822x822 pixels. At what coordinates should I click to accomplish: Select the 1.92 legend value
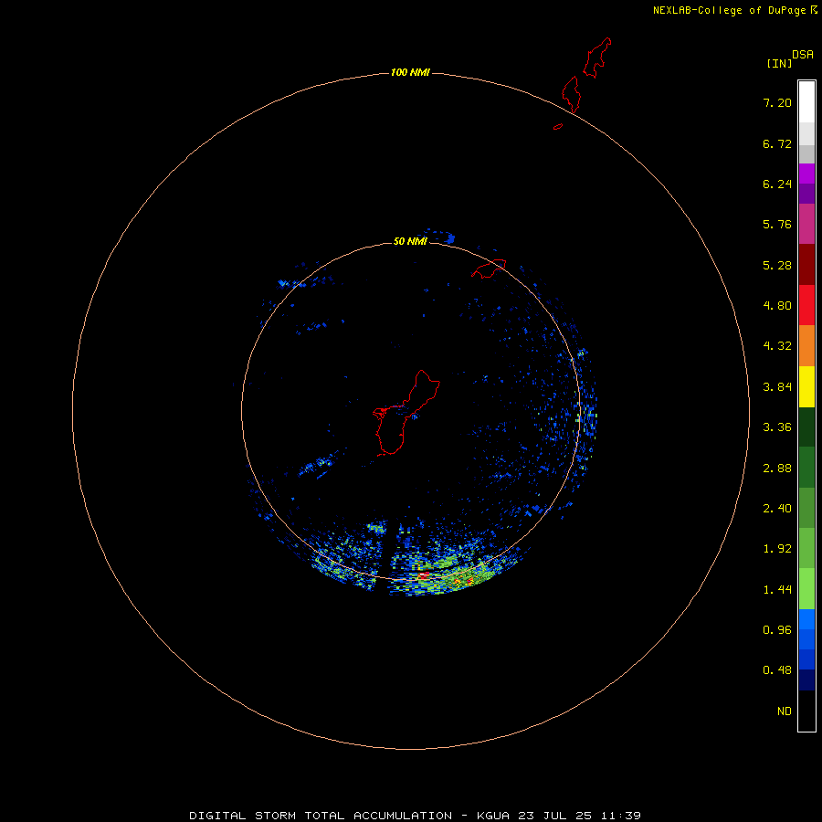[x=777, y=549]
